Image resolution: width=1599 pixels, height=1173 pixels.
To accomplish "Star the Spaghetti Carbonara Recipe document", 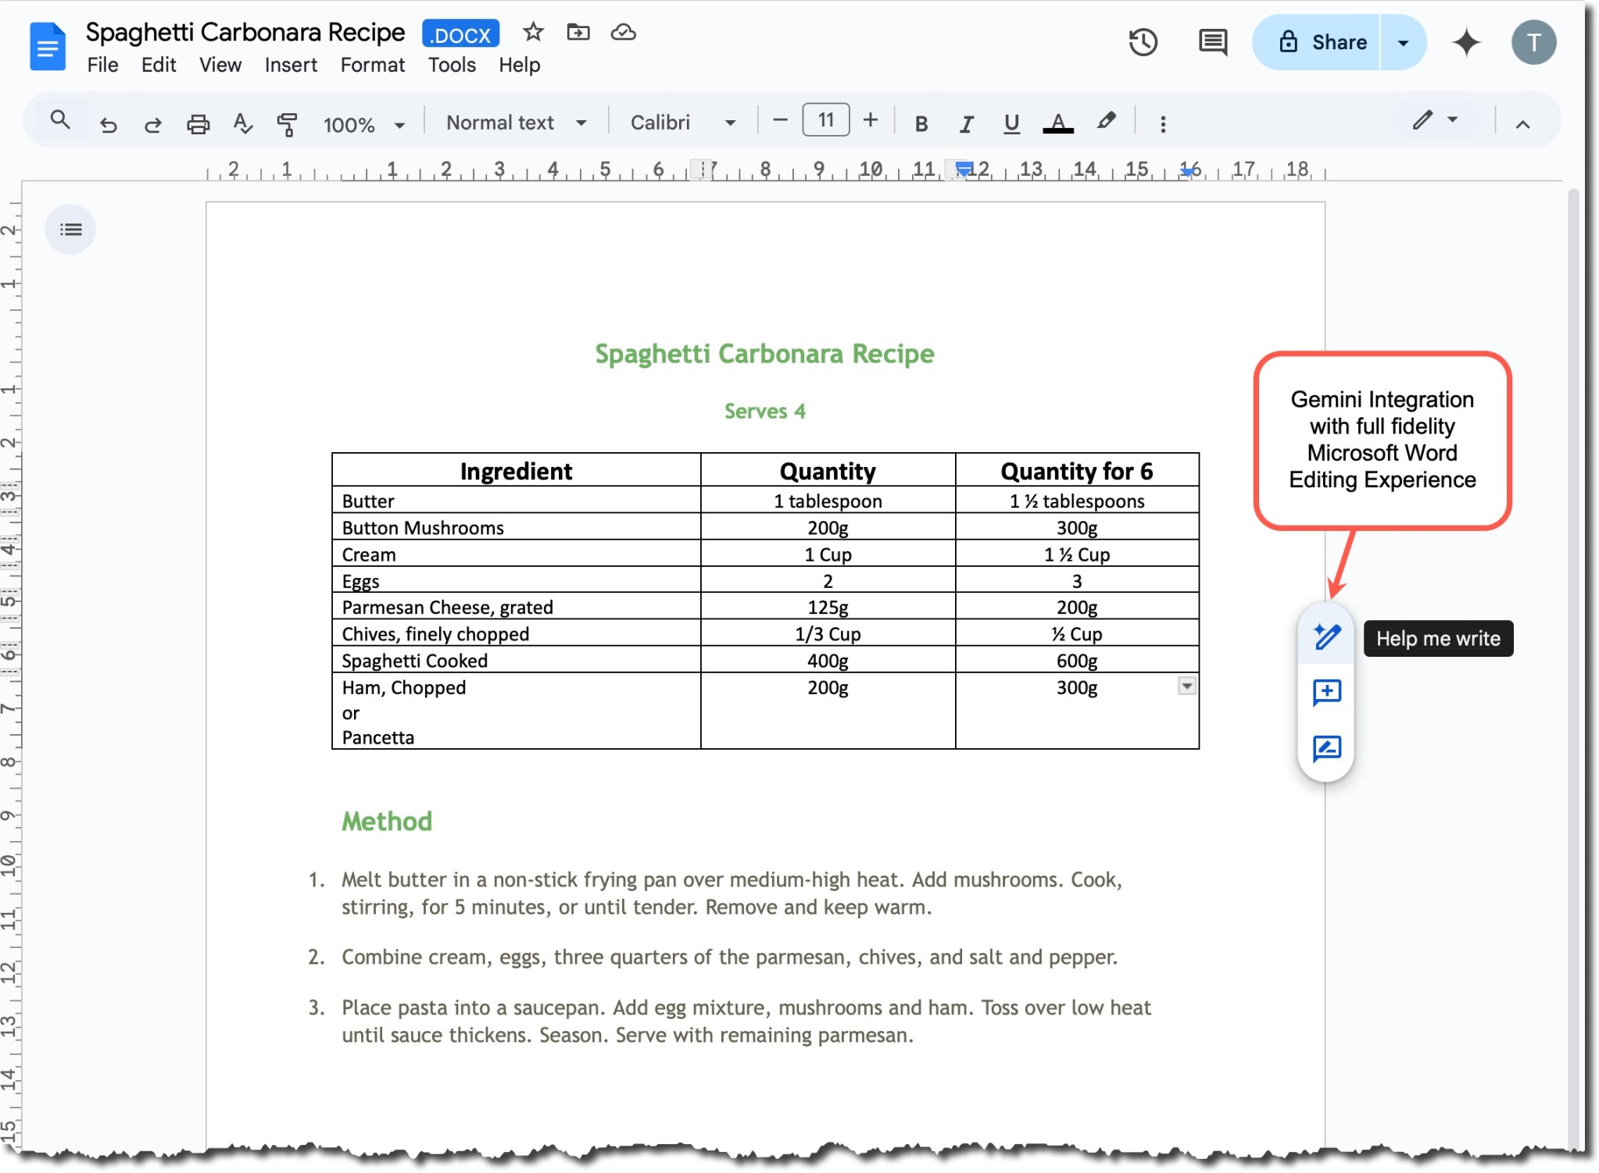I will click(x=533, y=32).
